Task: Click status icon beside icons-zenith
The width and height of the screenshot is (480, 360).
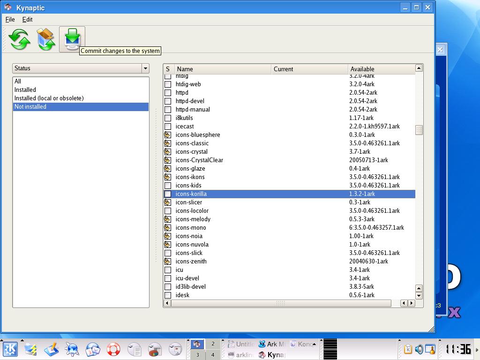Action: 167,262
